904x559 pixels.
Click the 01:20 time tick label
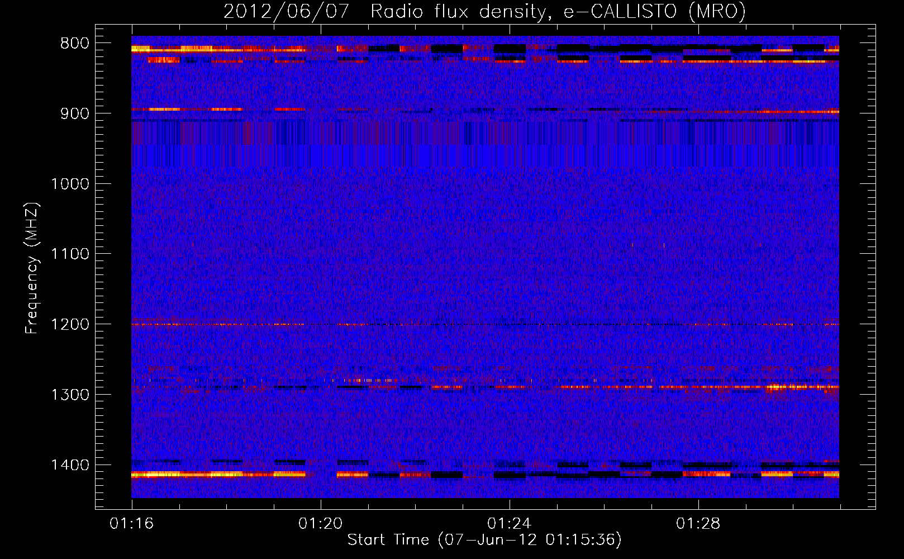coord(321,524)
